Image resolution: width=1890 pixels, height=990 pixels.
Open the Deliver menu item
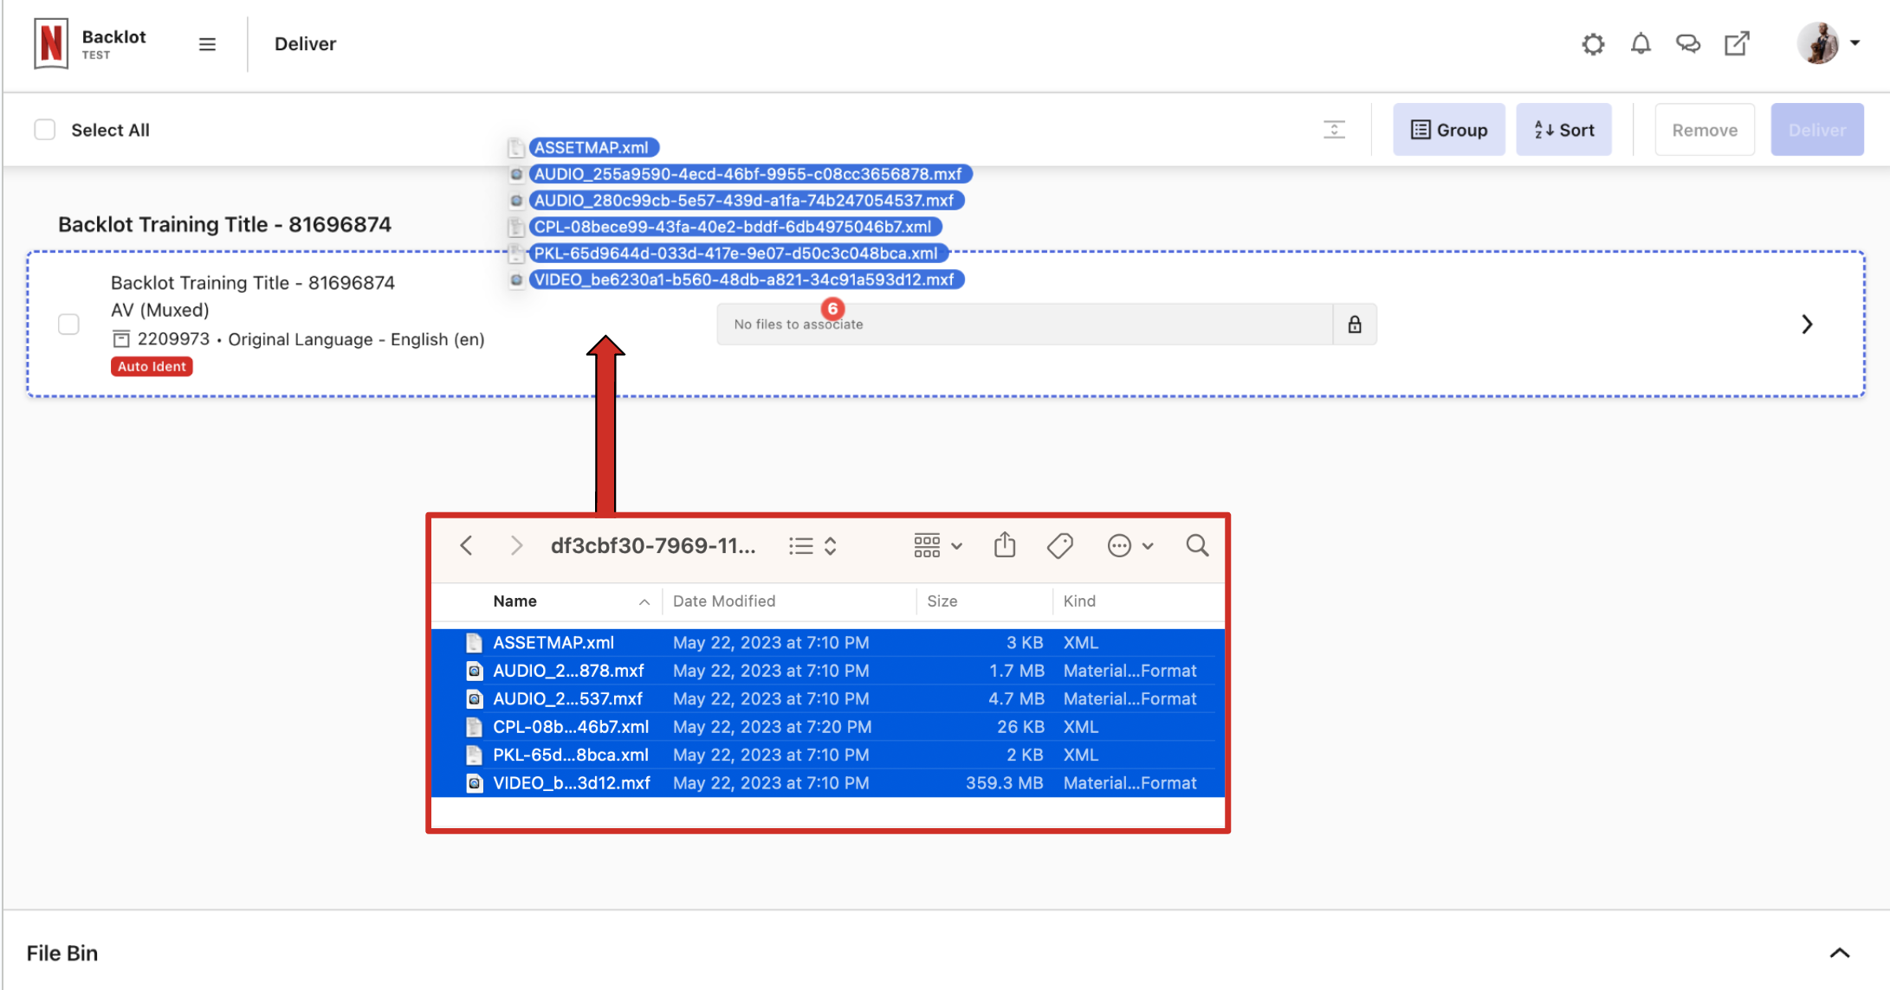[x=307, y=43]
